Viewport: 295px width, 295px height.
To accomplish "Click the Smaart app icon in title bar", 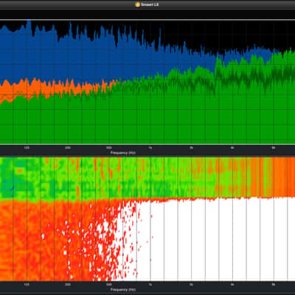I will (137, 4).
